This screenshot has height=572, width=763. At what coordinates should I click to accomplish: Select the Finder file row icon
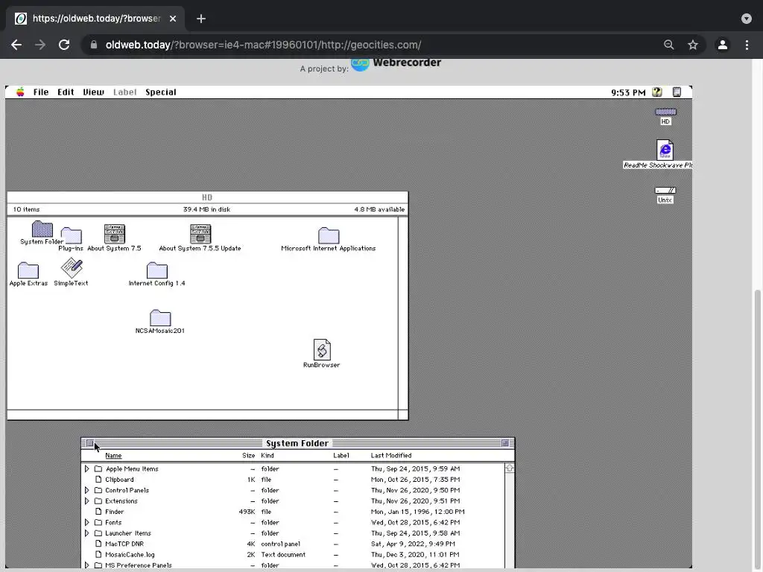click(98, 512)
